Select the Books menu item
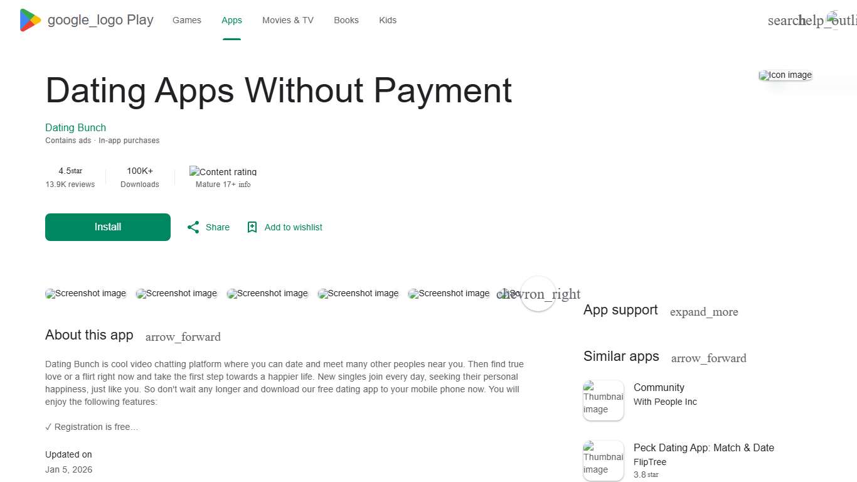The height and width of the screenshot is (482, 857). (346, 20)
